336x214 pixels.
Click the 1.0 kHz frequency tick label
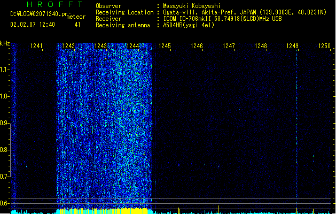coord(5,96)
